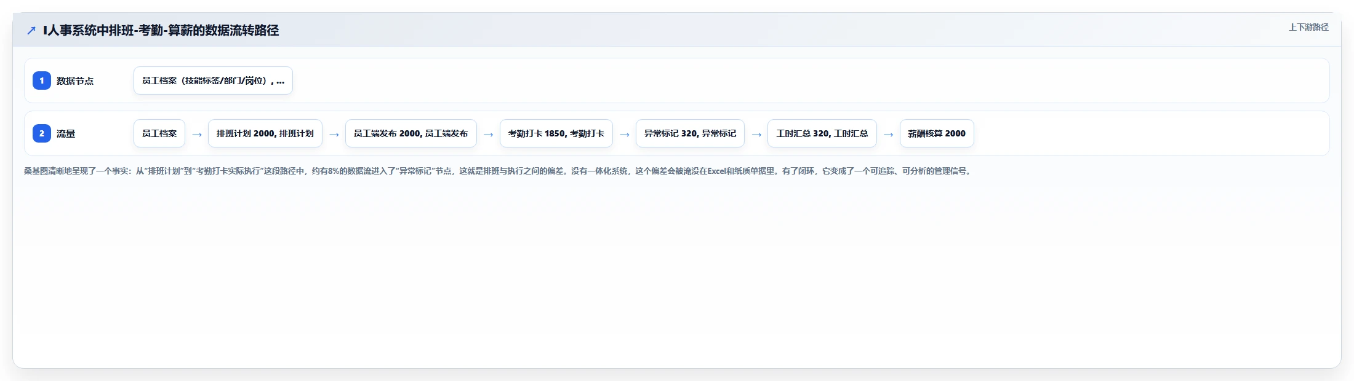1354x381 pixels.
Task: Click the 上下游路径 label
Action: click(x=1308, y=27)
